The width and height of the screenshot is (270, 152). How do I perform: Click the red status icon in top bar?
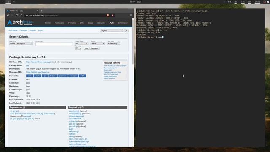tap(265, 2)
